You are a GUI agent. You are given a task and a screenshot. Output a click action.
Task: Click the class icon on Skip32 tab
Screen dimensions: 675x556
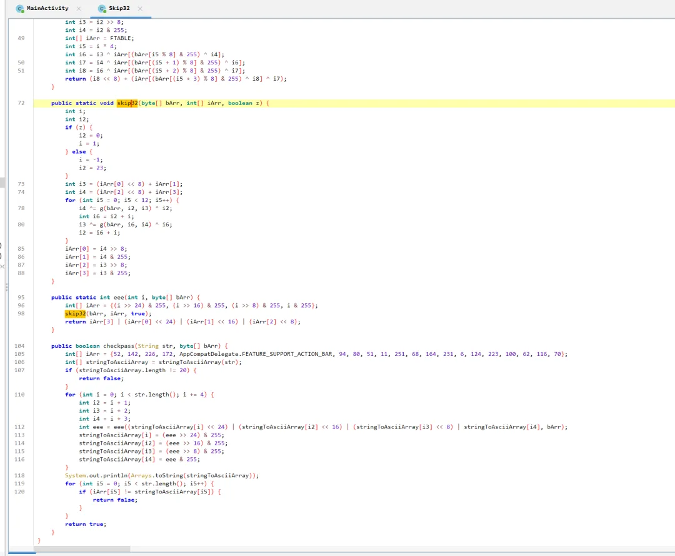pyautogui.click(x=101, y=9)
